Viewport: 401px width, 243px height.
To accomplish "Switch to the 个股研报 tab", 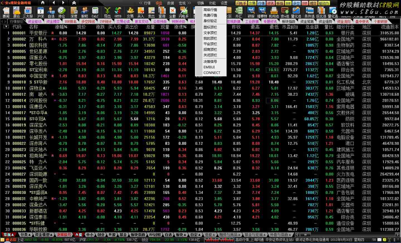I will tap(381, 21).
